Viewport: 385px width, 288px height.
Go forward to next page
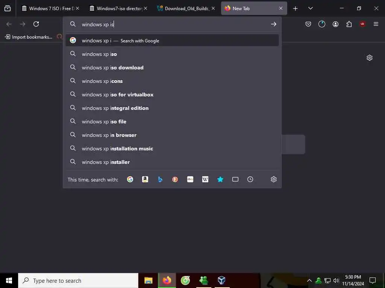click(x=23, y=24)
